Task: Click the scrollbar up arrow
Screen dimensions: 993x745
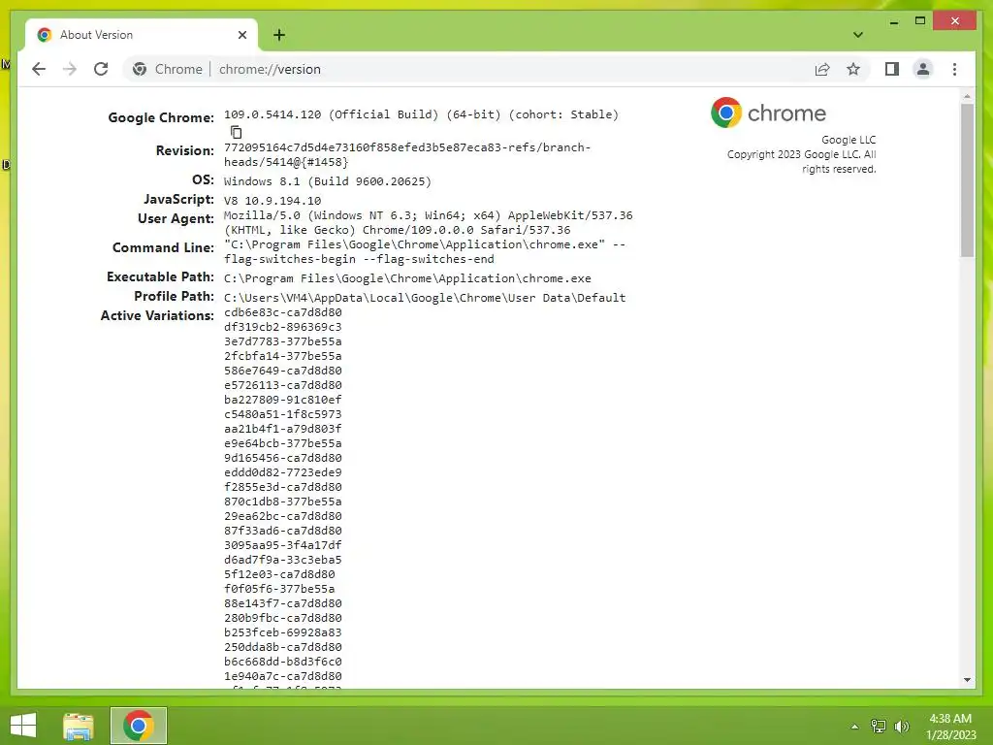Action: tap(967, 96)
